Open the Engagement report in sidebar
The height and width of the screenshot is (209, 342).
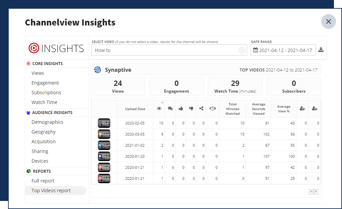tap(45, 83)
